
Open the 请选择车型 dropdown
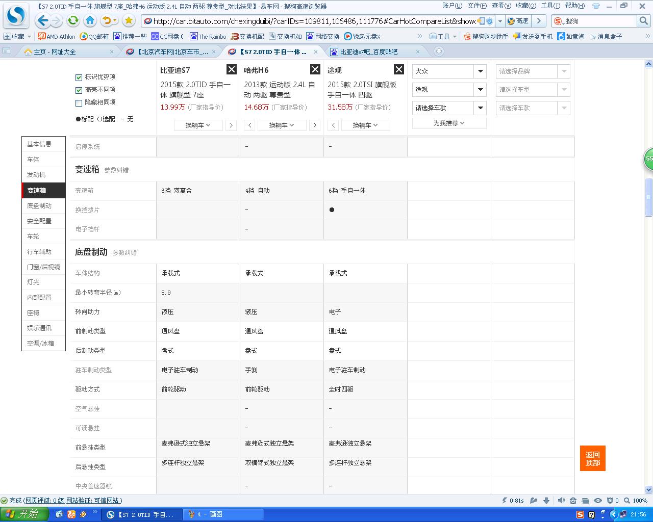tap(533, 90)
